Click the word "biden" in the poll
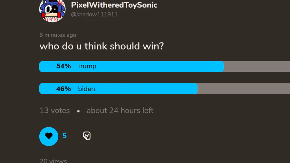The image size is (290, 163). pos(86,89)
